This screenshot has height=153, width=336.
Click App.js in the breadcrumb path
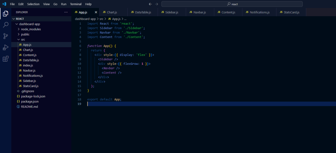coord(116,19)
